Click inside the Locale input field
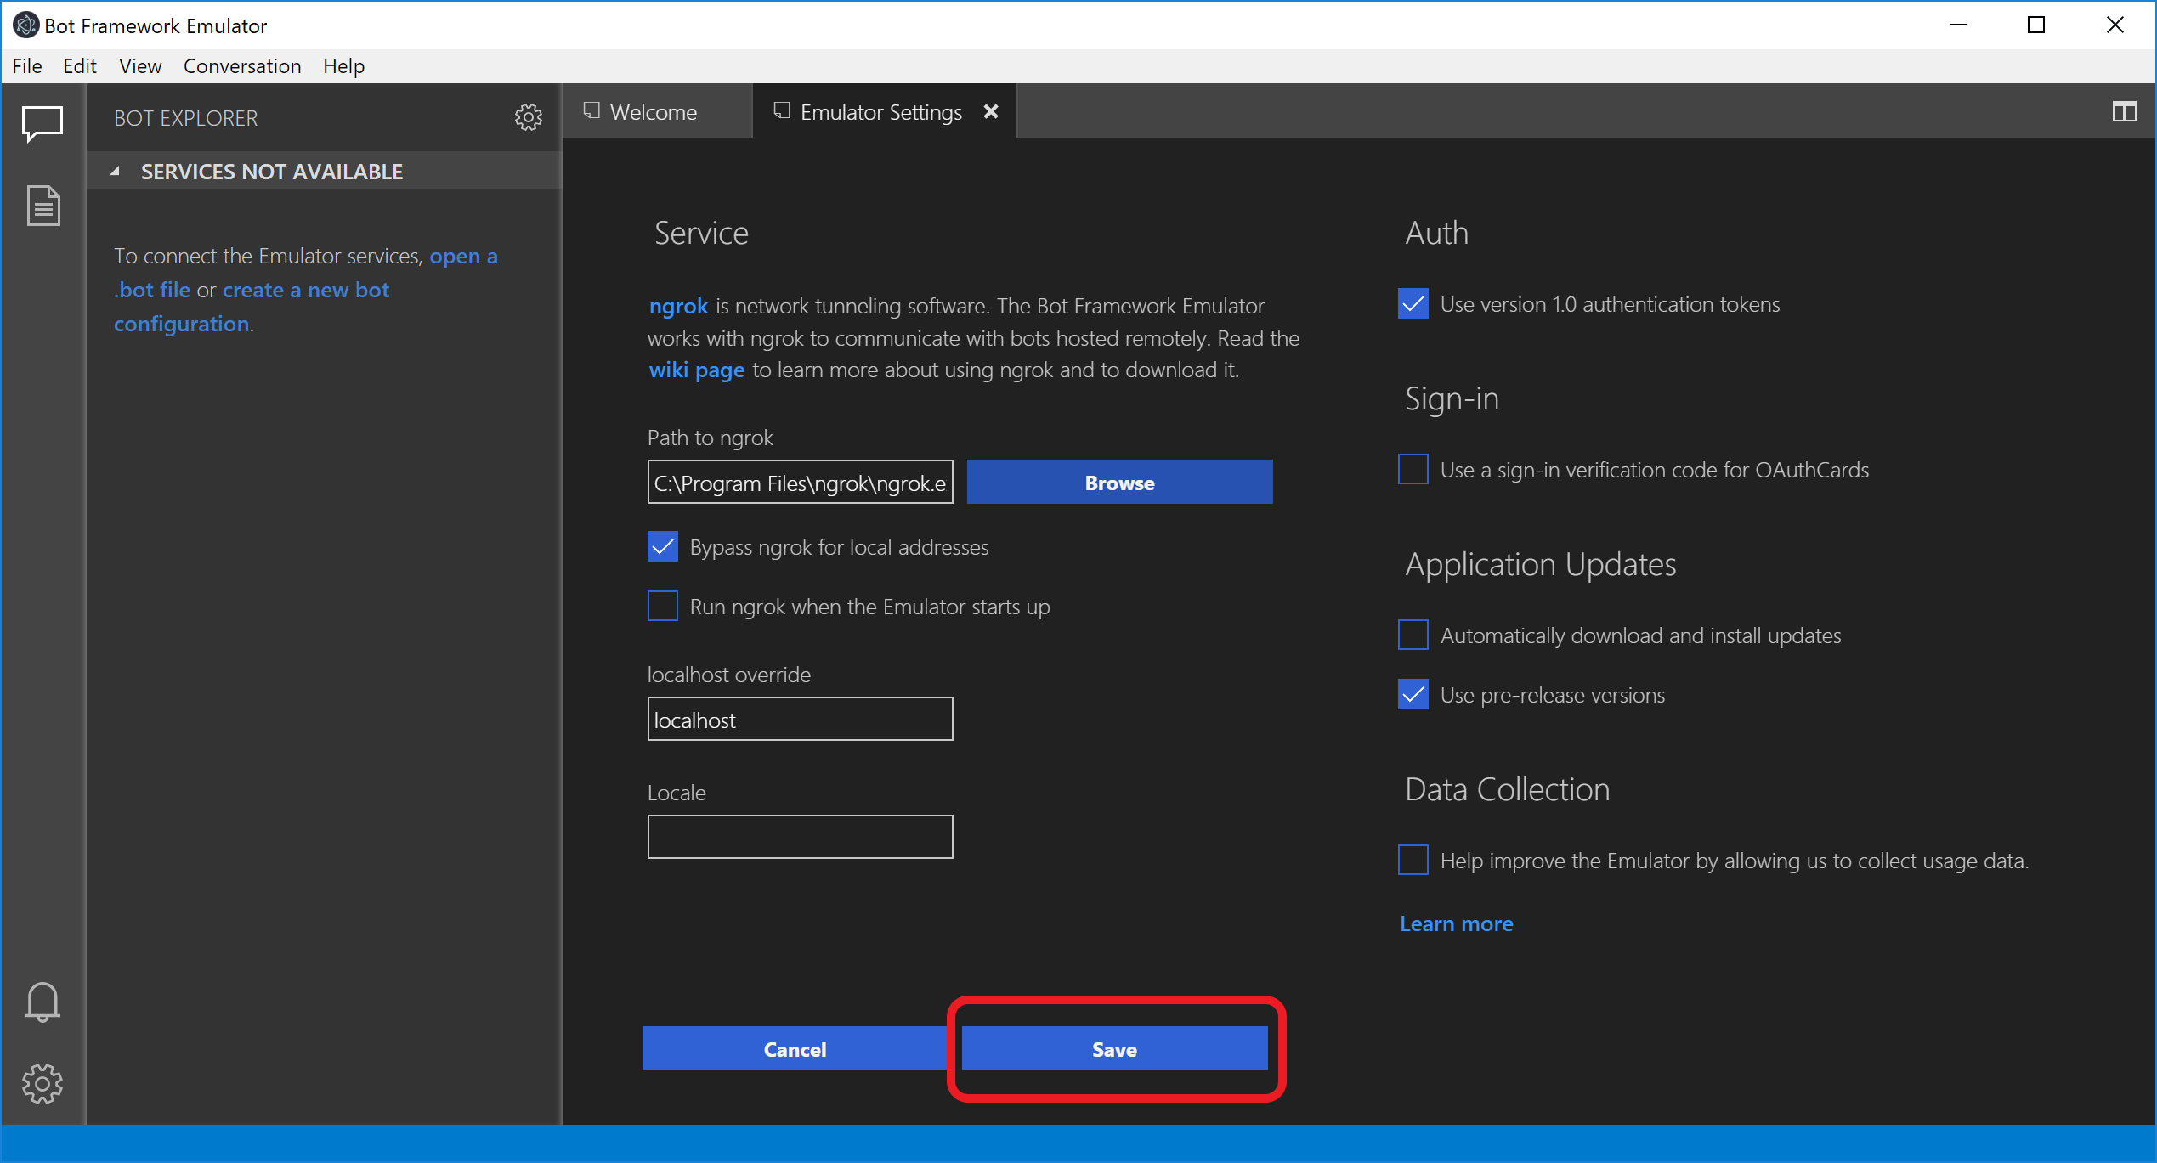The image size is (2157, 1163). click(x=799, y=836)
